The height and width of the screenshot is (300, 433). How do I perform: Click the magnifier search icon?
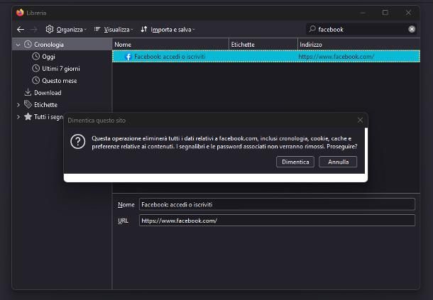point(312,29)
